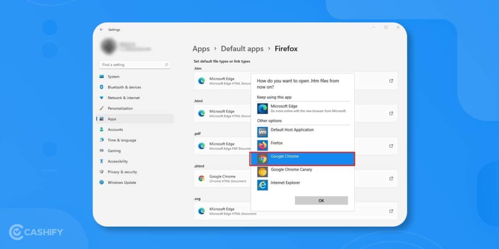Select Firefox option in popup

[302, 145]
